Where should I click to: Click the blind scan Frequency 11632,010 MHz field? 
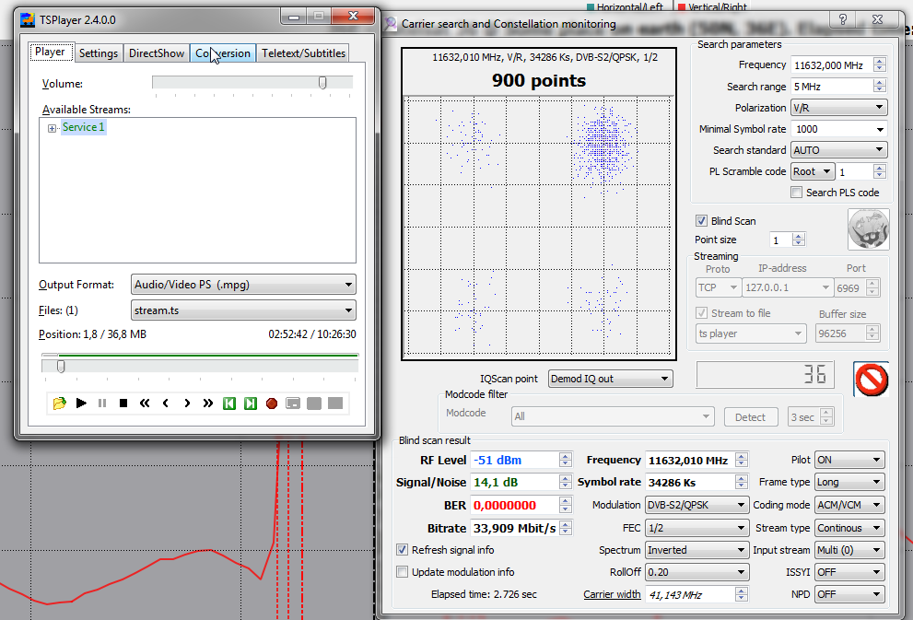click(x=690, y=460)
